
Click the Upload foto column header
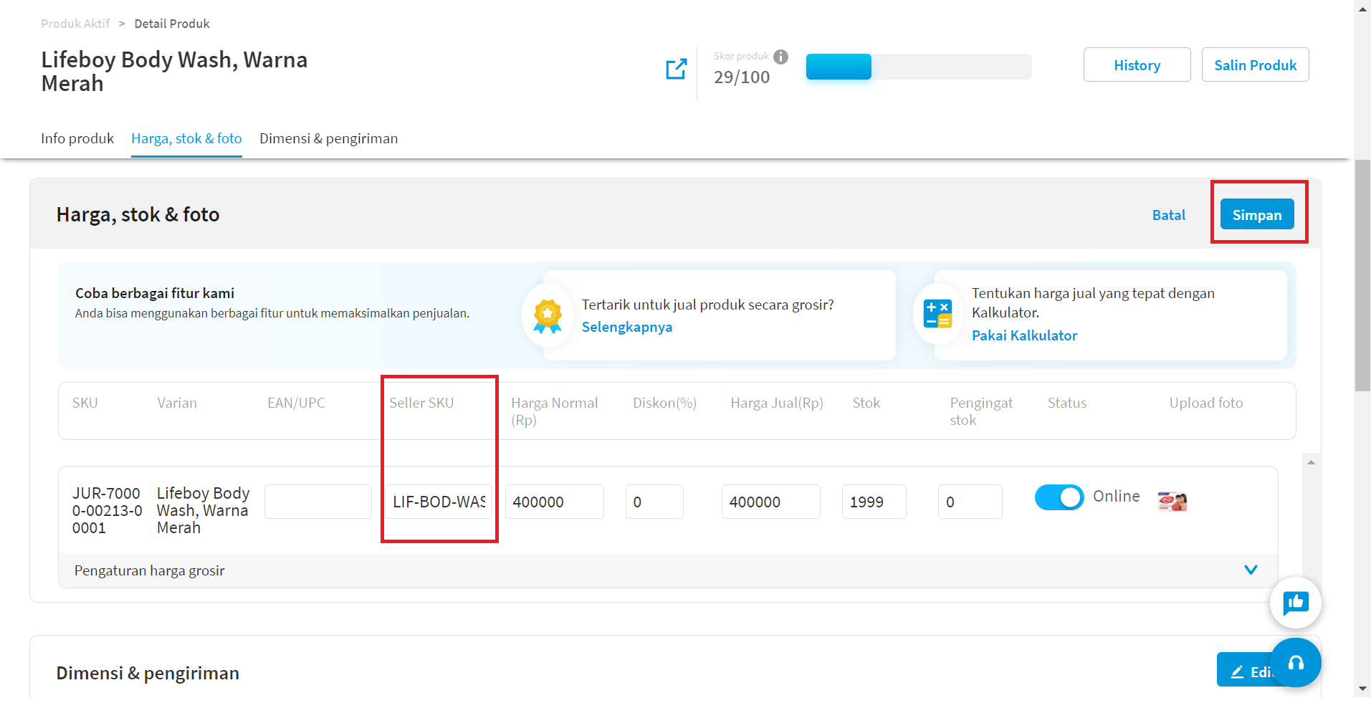tap(1206, 403)
